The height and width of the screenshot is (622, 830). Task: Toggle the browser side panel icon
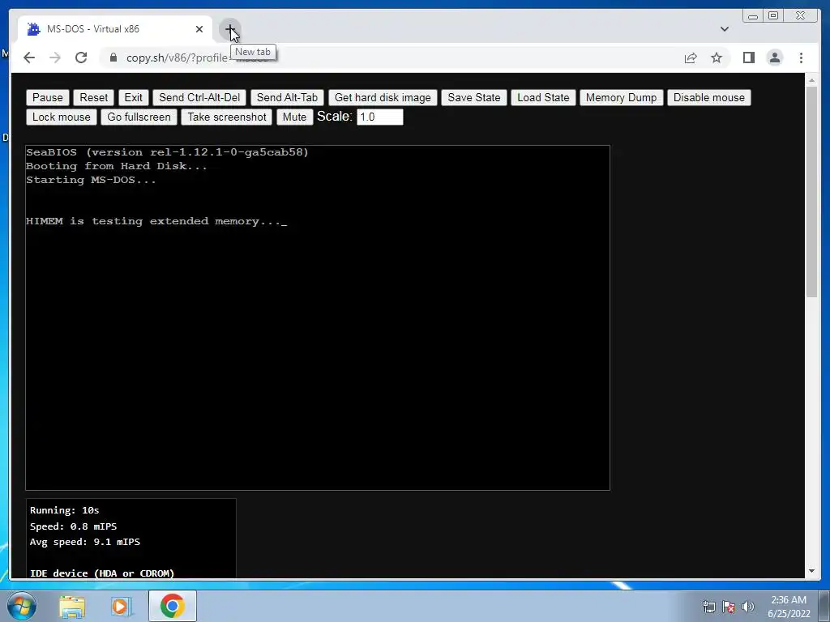[748, 58]
